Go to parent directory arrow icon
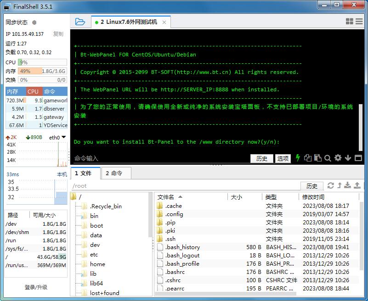Screen dimensions: 368x301 tap(340, 185)
